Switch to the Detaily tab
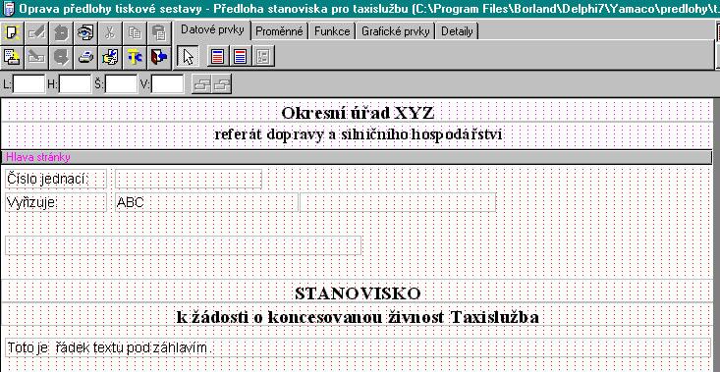Viewport: 720px width, 372px height. tap(457, 31)
